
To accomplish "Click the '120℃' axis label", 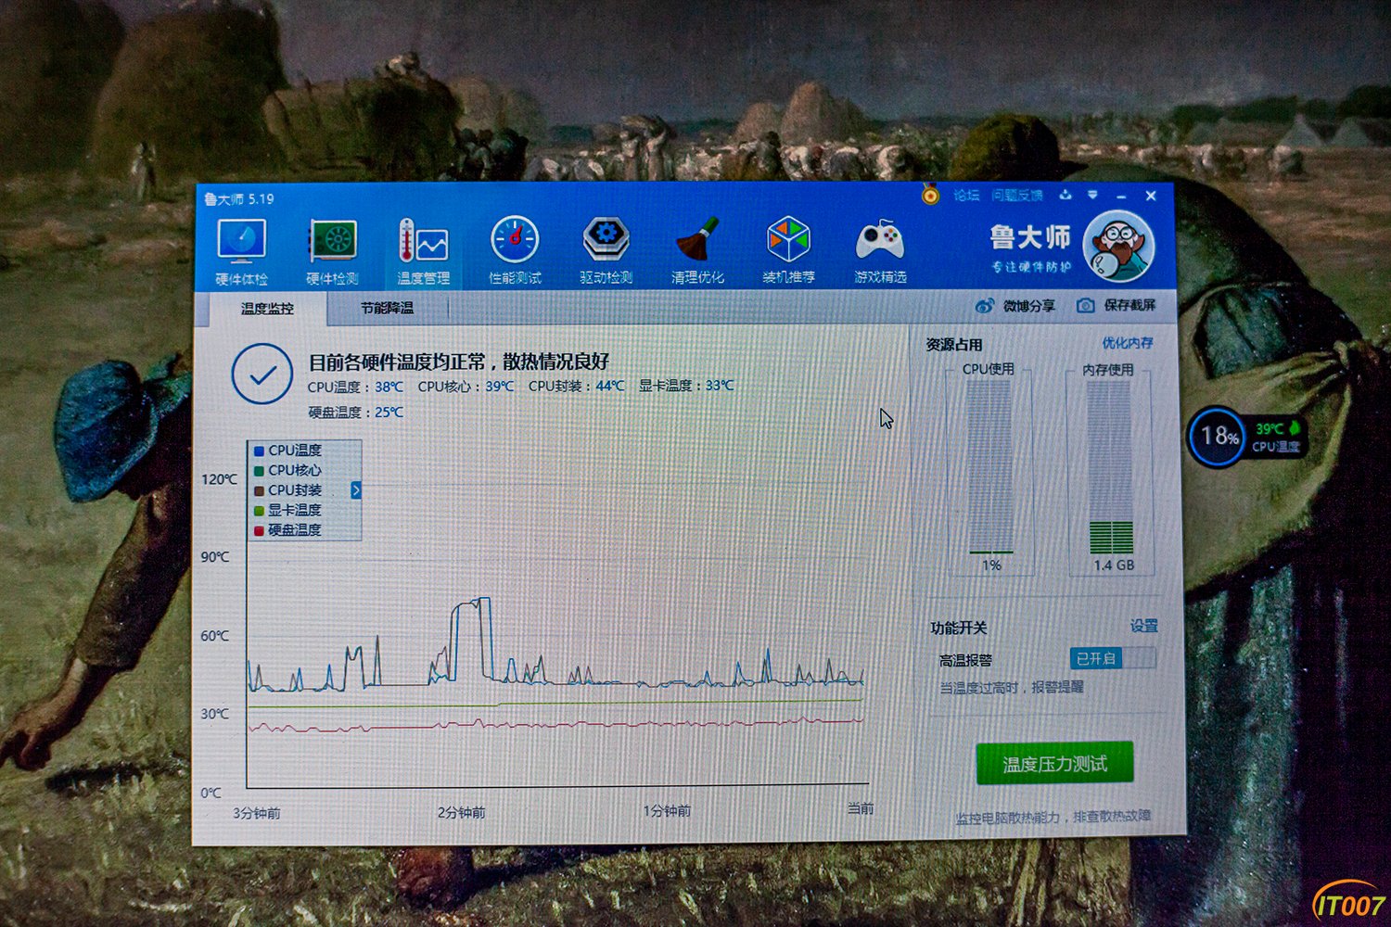I will [x=219, y=479].
